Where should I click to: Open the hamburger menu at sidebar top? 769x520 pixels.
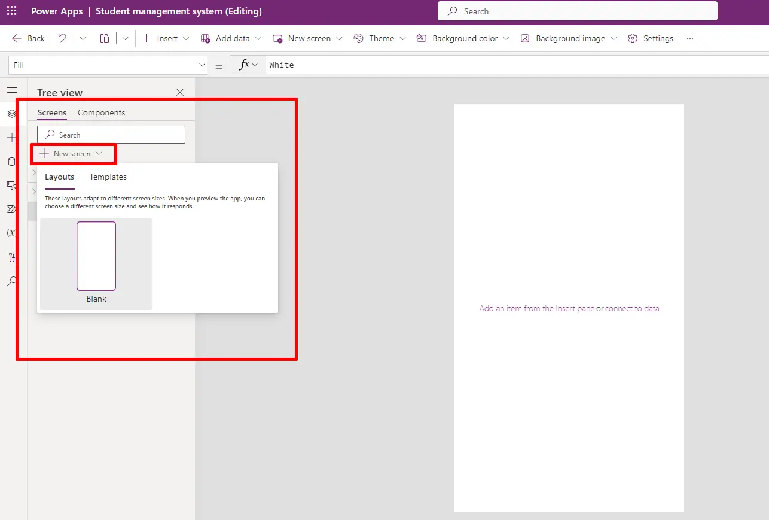(x=11, y=90)
